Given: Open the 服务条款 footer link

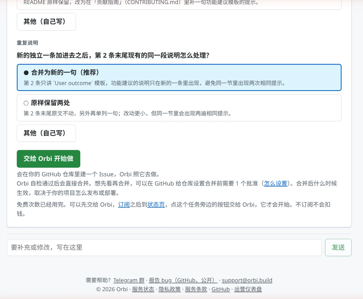Looking at the screenshot, I should tap(196, 289).
